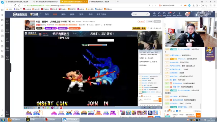Click the Douyu search input field
The height and width of the screenshot is (122, 217).
pyautogui.click(x=139, y=14)
